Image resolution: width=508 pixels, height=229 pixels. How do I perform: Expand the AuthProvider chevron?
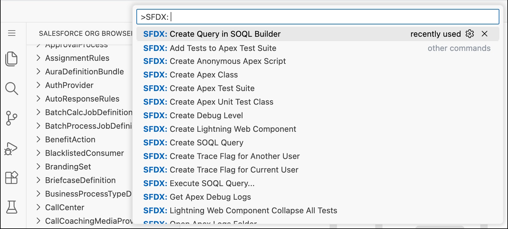pyautogui.click(x=38, y=85)
